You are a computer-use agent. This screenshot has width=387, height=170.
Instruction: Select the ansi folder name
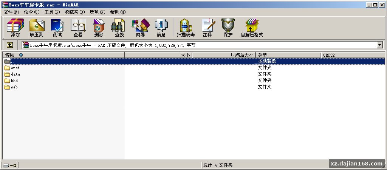click(x=15, y=68)
